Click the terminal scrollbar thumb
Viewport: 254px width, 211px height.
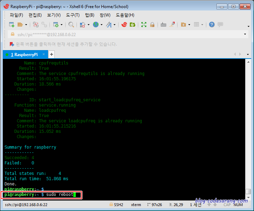(248, 191)
